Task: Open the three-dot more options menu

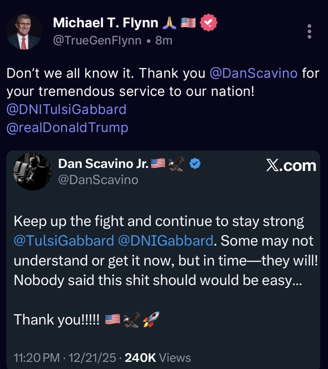Action: click(x=309, y=31)
